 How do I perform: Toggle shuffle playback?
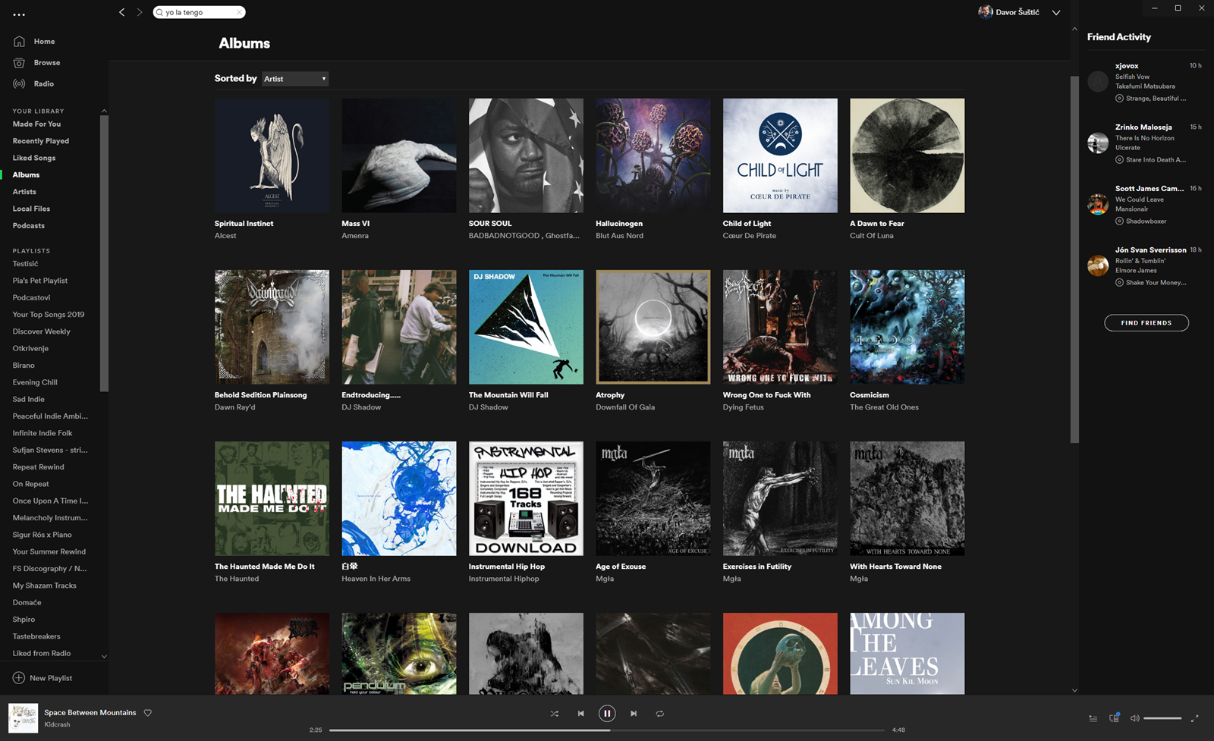pos(554,714)
